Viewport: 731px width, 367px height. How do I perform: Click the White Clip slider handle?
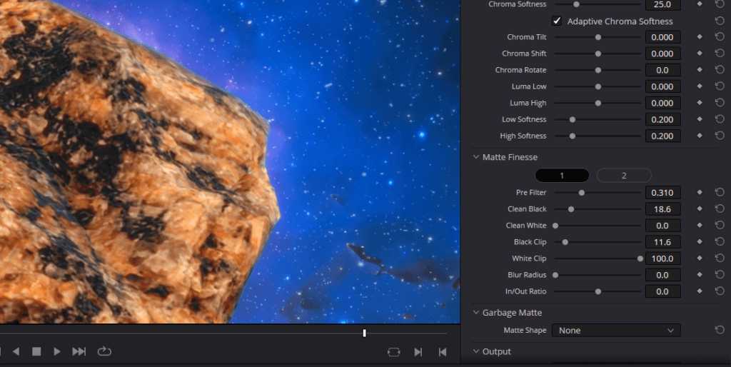click(x=640, y=258)
